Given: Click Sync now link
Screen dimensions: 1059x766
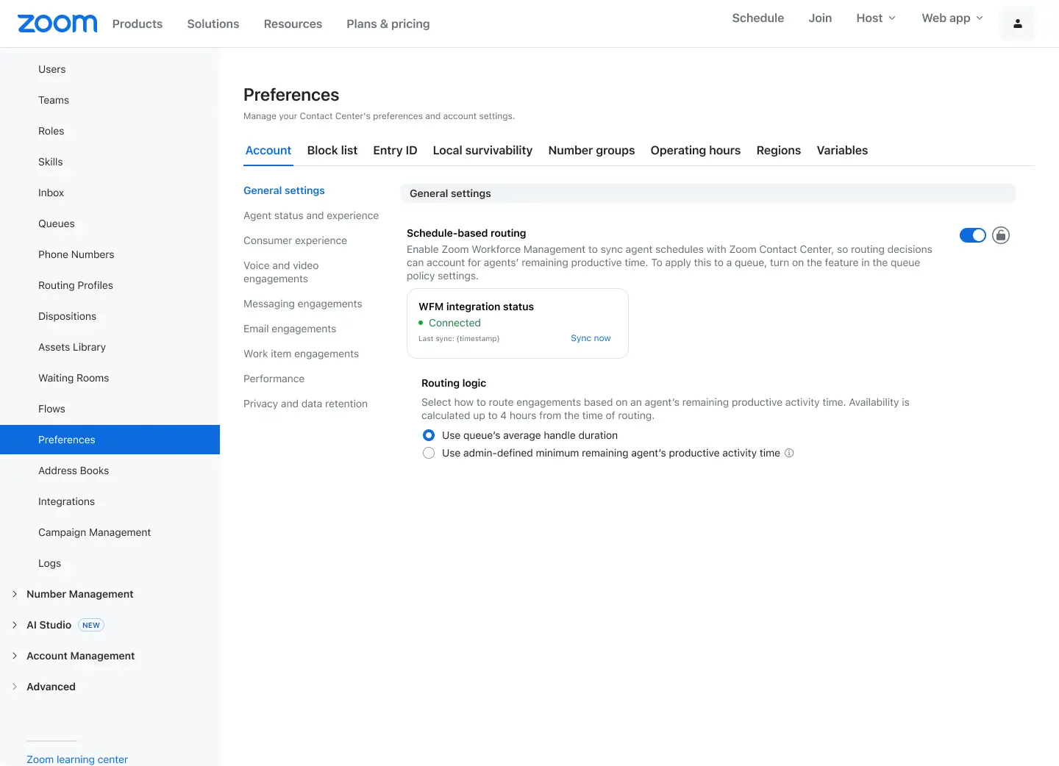Looking at the screenshot, I should point(591,338).
